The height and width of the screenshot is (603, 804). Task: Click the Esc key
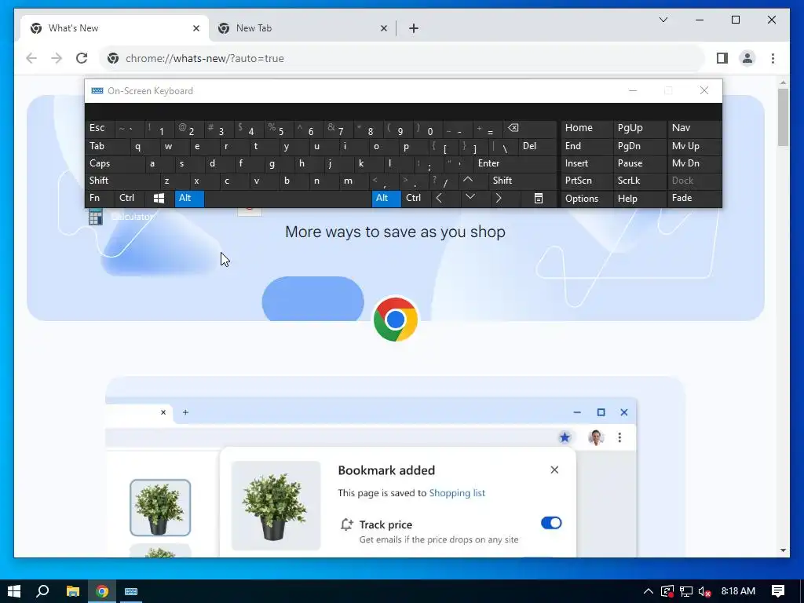pyautogui.click(x=100, y=128)
